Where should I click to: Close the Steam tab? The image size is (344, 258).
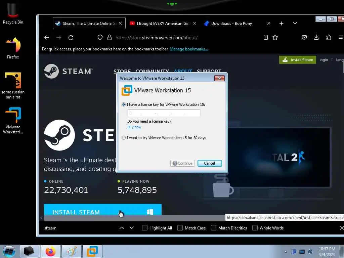coord(120,23)
